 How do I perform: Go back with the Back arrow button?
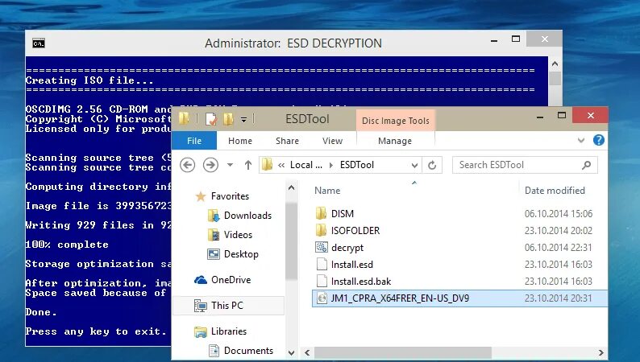coord(187,165)
